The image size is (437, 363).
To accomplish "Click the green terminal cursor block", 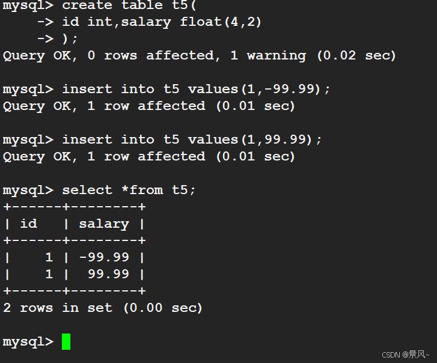I will pyautogui.click(x=66, y=341).
